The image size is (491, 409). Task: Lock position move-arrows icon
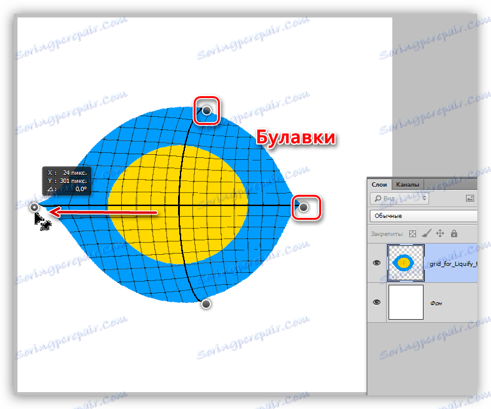point(440,233)
